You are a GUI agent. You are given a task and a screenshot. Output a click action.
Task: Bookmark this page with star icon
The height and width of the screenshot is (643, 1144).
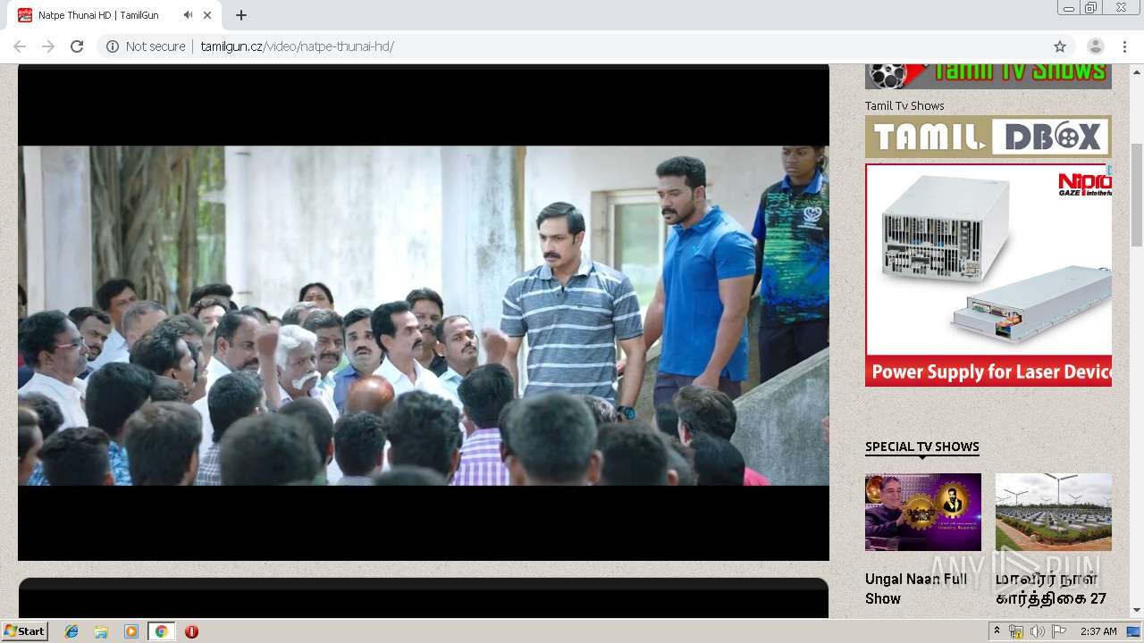[x=1060, y=46]
